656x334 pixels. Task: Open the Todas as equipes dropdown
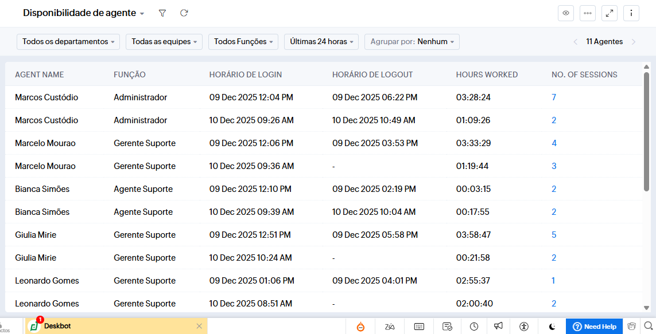(x=164, y=42)
